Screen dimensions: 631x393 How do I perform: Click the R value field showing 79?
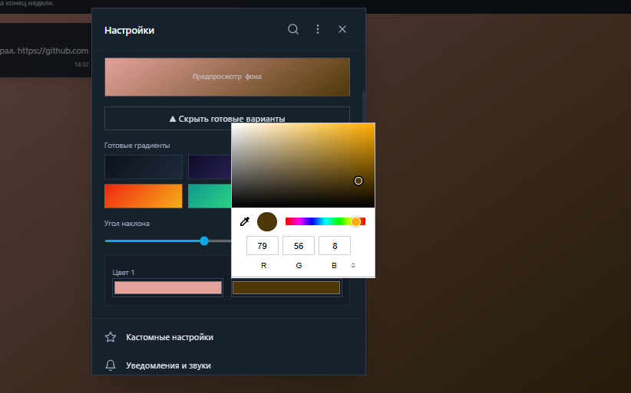263,246
